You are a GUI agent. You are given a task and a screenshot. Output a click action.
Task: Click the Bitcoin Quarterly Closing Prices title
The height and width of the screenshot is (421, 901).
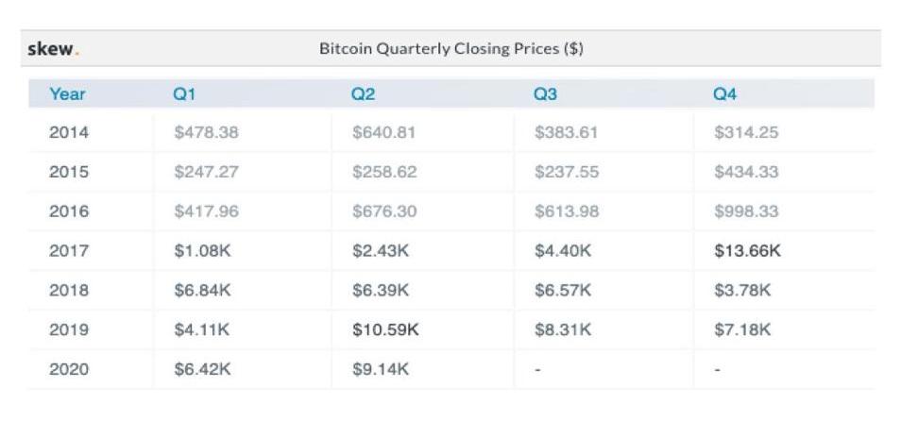pos(451,49)
